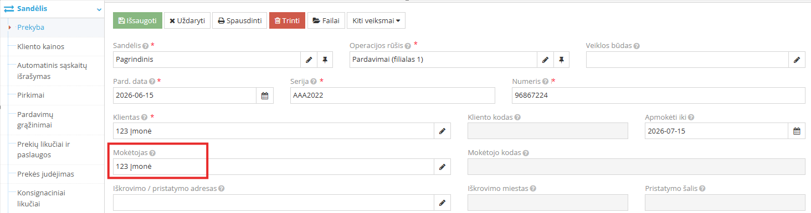Show help for Mokėtojas label
Image resolution: width=811 pixels, height=213 pixels.
152,153
